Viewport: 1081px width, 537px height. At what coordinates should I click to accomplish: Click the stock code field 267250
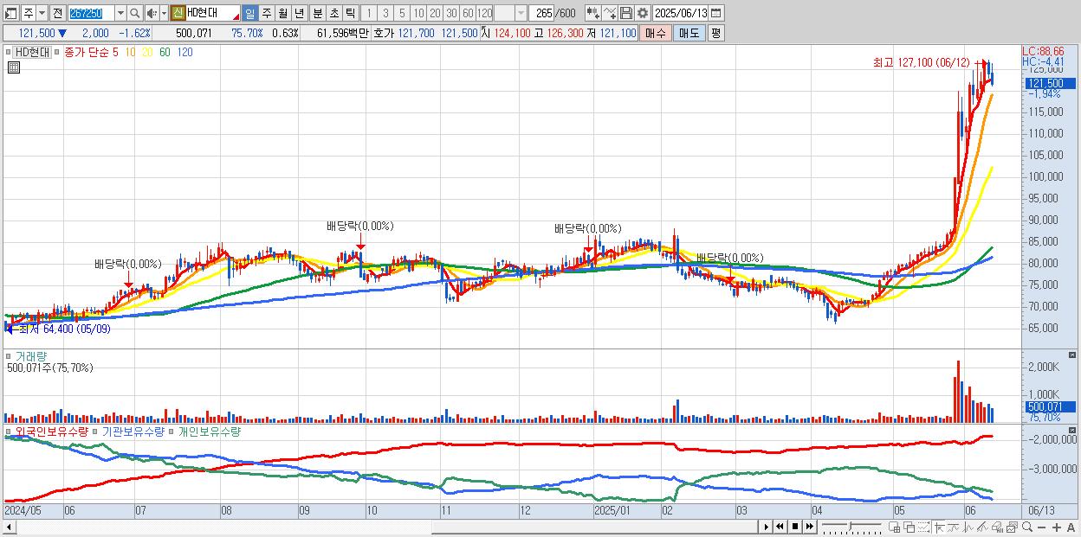91,13
